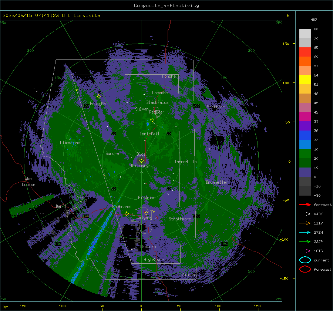The height and width of the screenshot is (311, 333).
Task: Click the Okotoks label
Action: (148, 247)
